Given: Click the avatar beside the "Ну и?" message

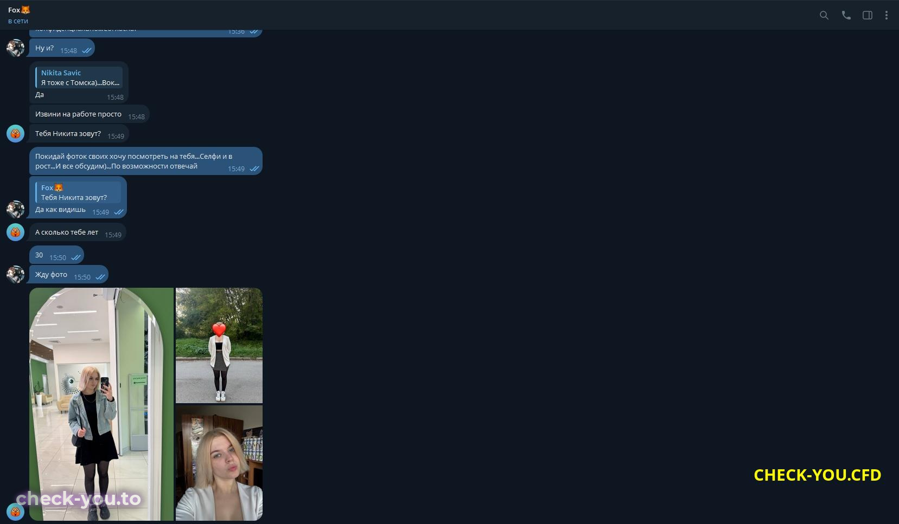Looking at the screenshot, I should coord(15,48).
